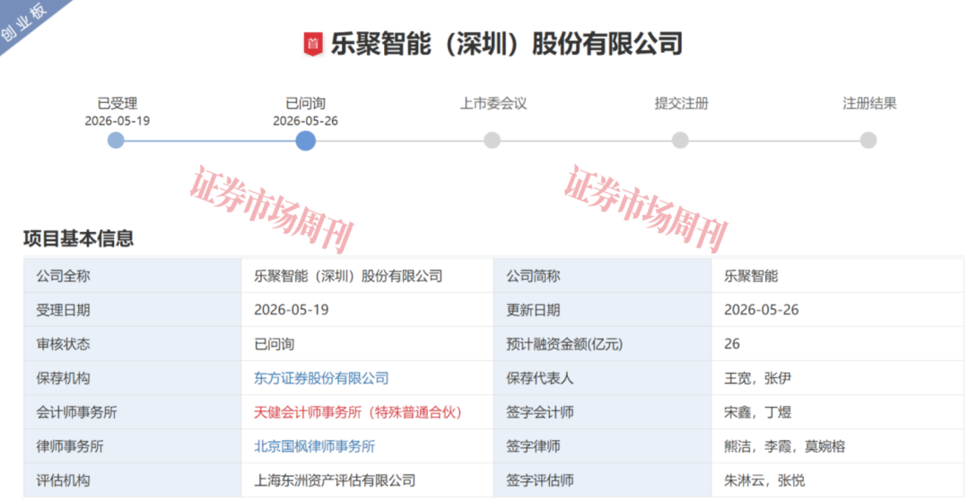
Task: Click the 评估机构 label cell
Action: (x=132, y=480)
